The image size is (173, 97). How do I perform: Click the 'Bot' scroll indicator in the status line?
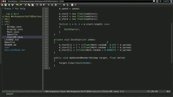pyautogui.click(x=168, y=92)
